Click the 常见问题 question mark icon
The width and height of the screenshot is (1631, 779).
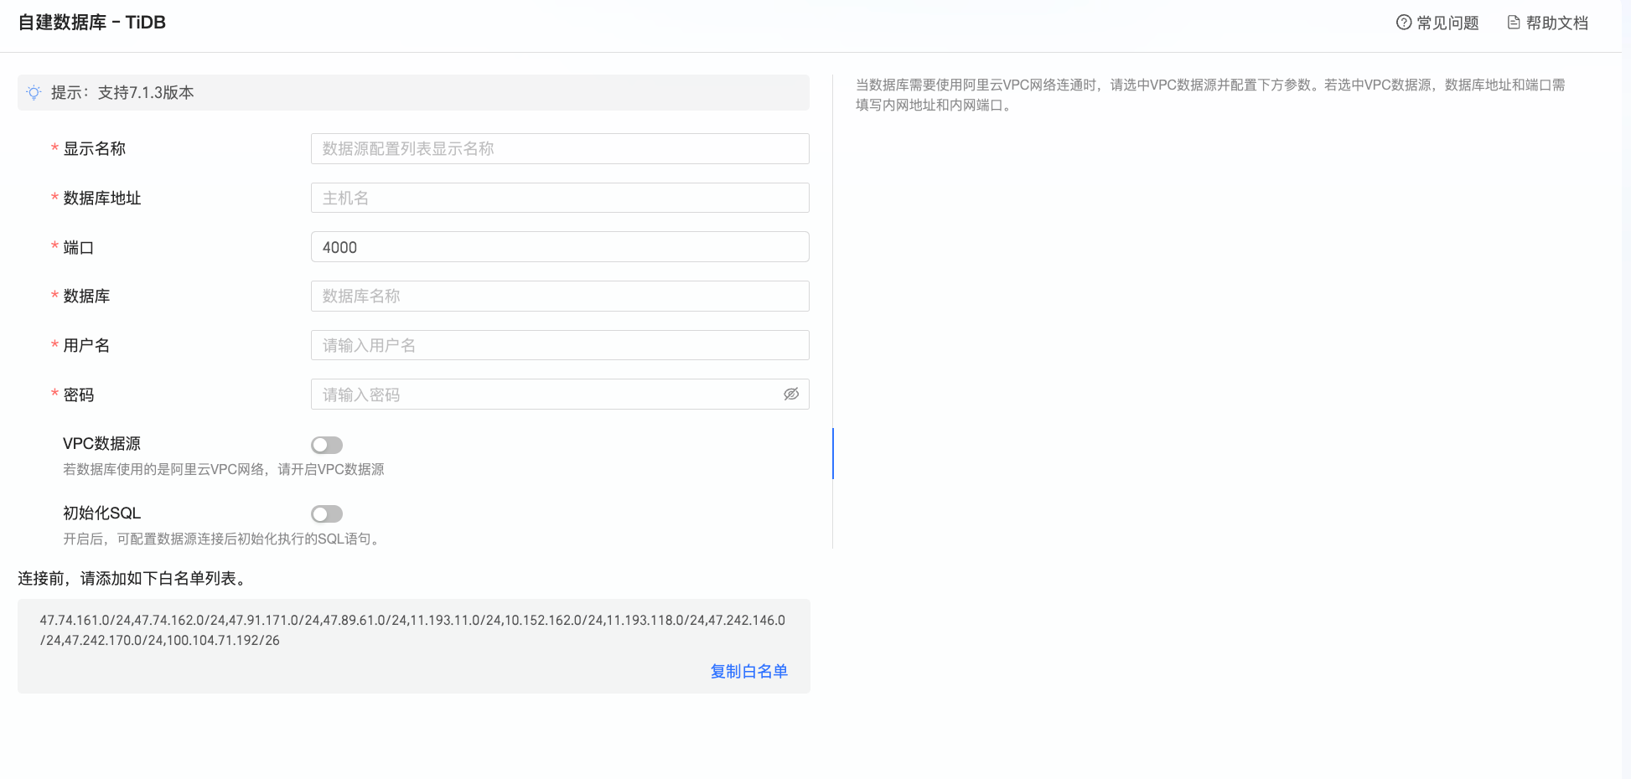coord(1403,23)
